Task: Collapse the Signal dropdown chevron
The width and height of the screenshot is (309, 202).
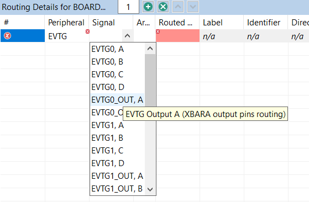Action: pos(128,36)
